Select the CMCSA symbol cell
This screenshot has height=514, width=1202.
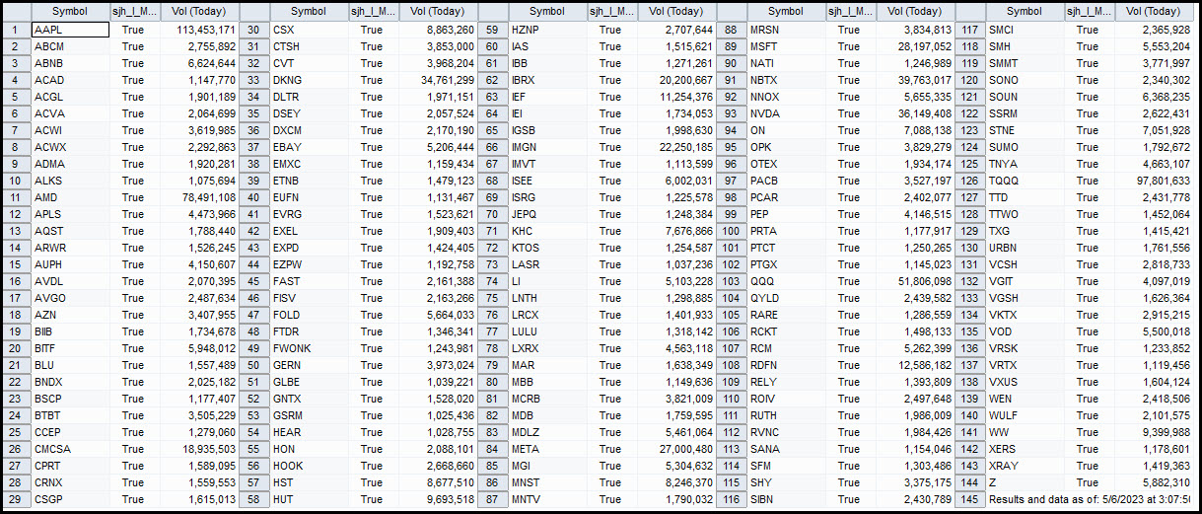(70, 449)
